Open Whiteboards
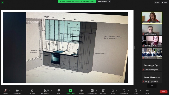The image size is (169, 95). tap(124, 92)
